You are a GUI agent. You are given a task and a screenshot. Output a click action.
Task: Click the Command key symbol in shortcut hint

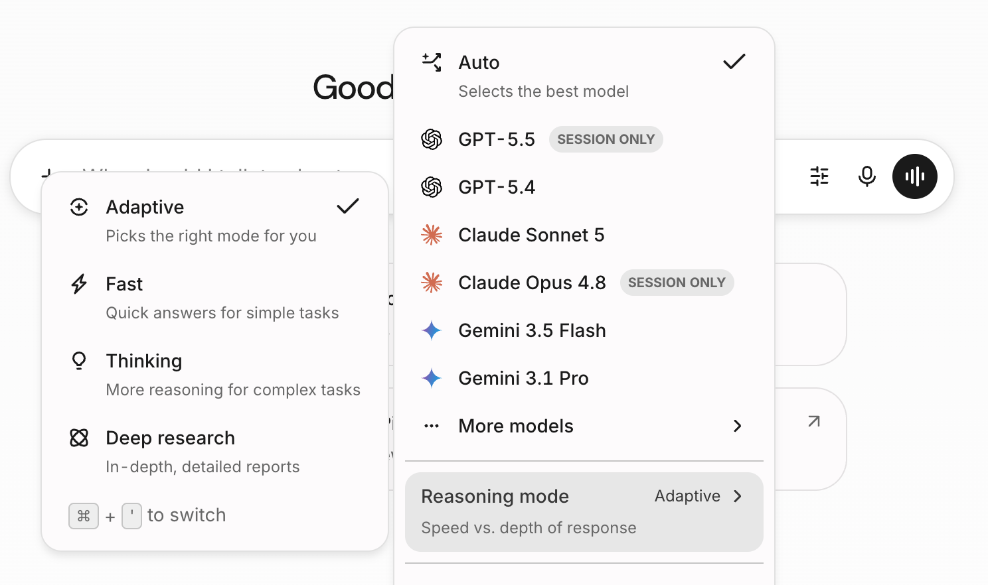point(84,516)
